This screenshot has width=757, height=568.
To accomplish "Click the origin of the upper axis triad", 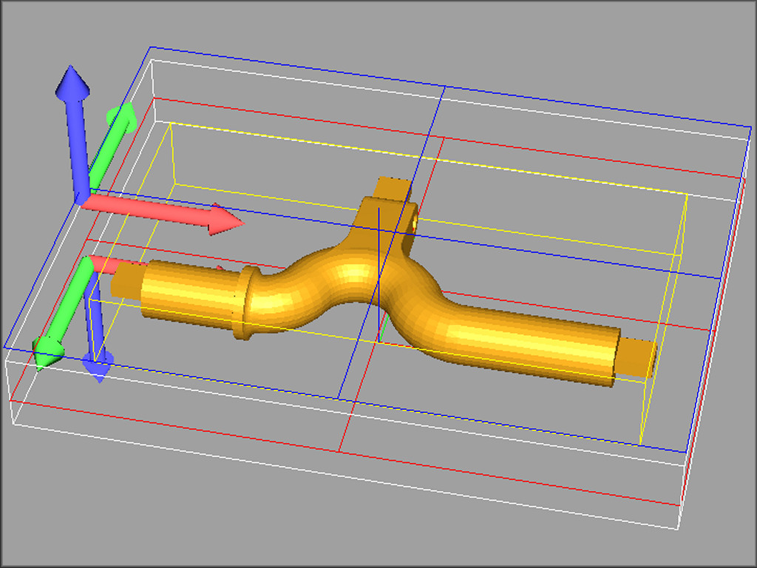I will (x=80, y=197).
